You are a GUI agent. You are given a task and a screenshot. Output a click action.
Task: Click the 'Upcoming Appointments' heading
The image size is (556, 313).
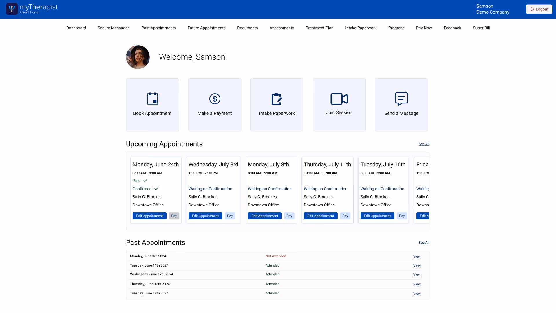click(164, 144)
